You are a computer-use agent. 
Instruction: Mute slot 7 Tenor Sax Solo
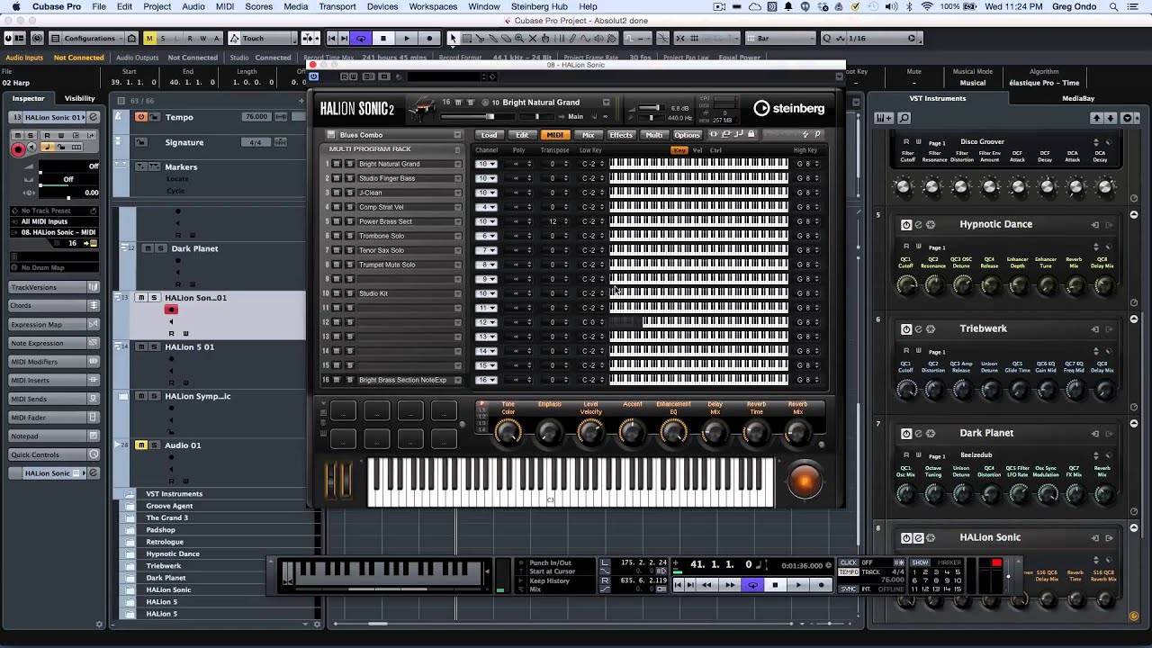tap(337, 250)
